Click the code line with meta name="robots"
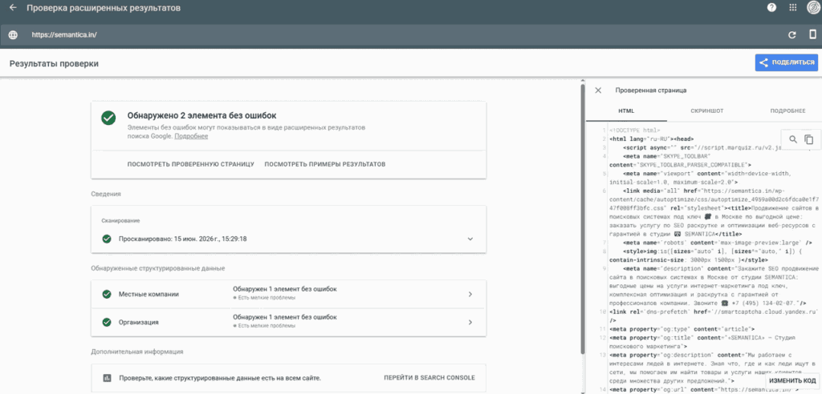The width and height of the screenshot is (822, 394). [x=718, y=243]
